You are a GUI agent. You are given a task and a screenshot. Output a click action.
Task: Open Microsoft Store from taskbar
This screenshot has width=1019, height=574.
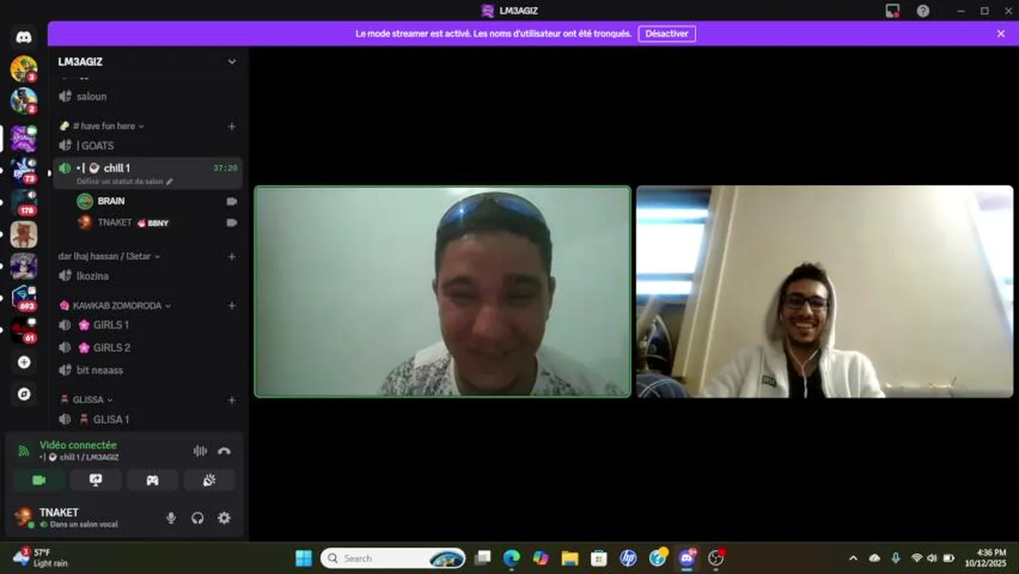click(599, 558)
